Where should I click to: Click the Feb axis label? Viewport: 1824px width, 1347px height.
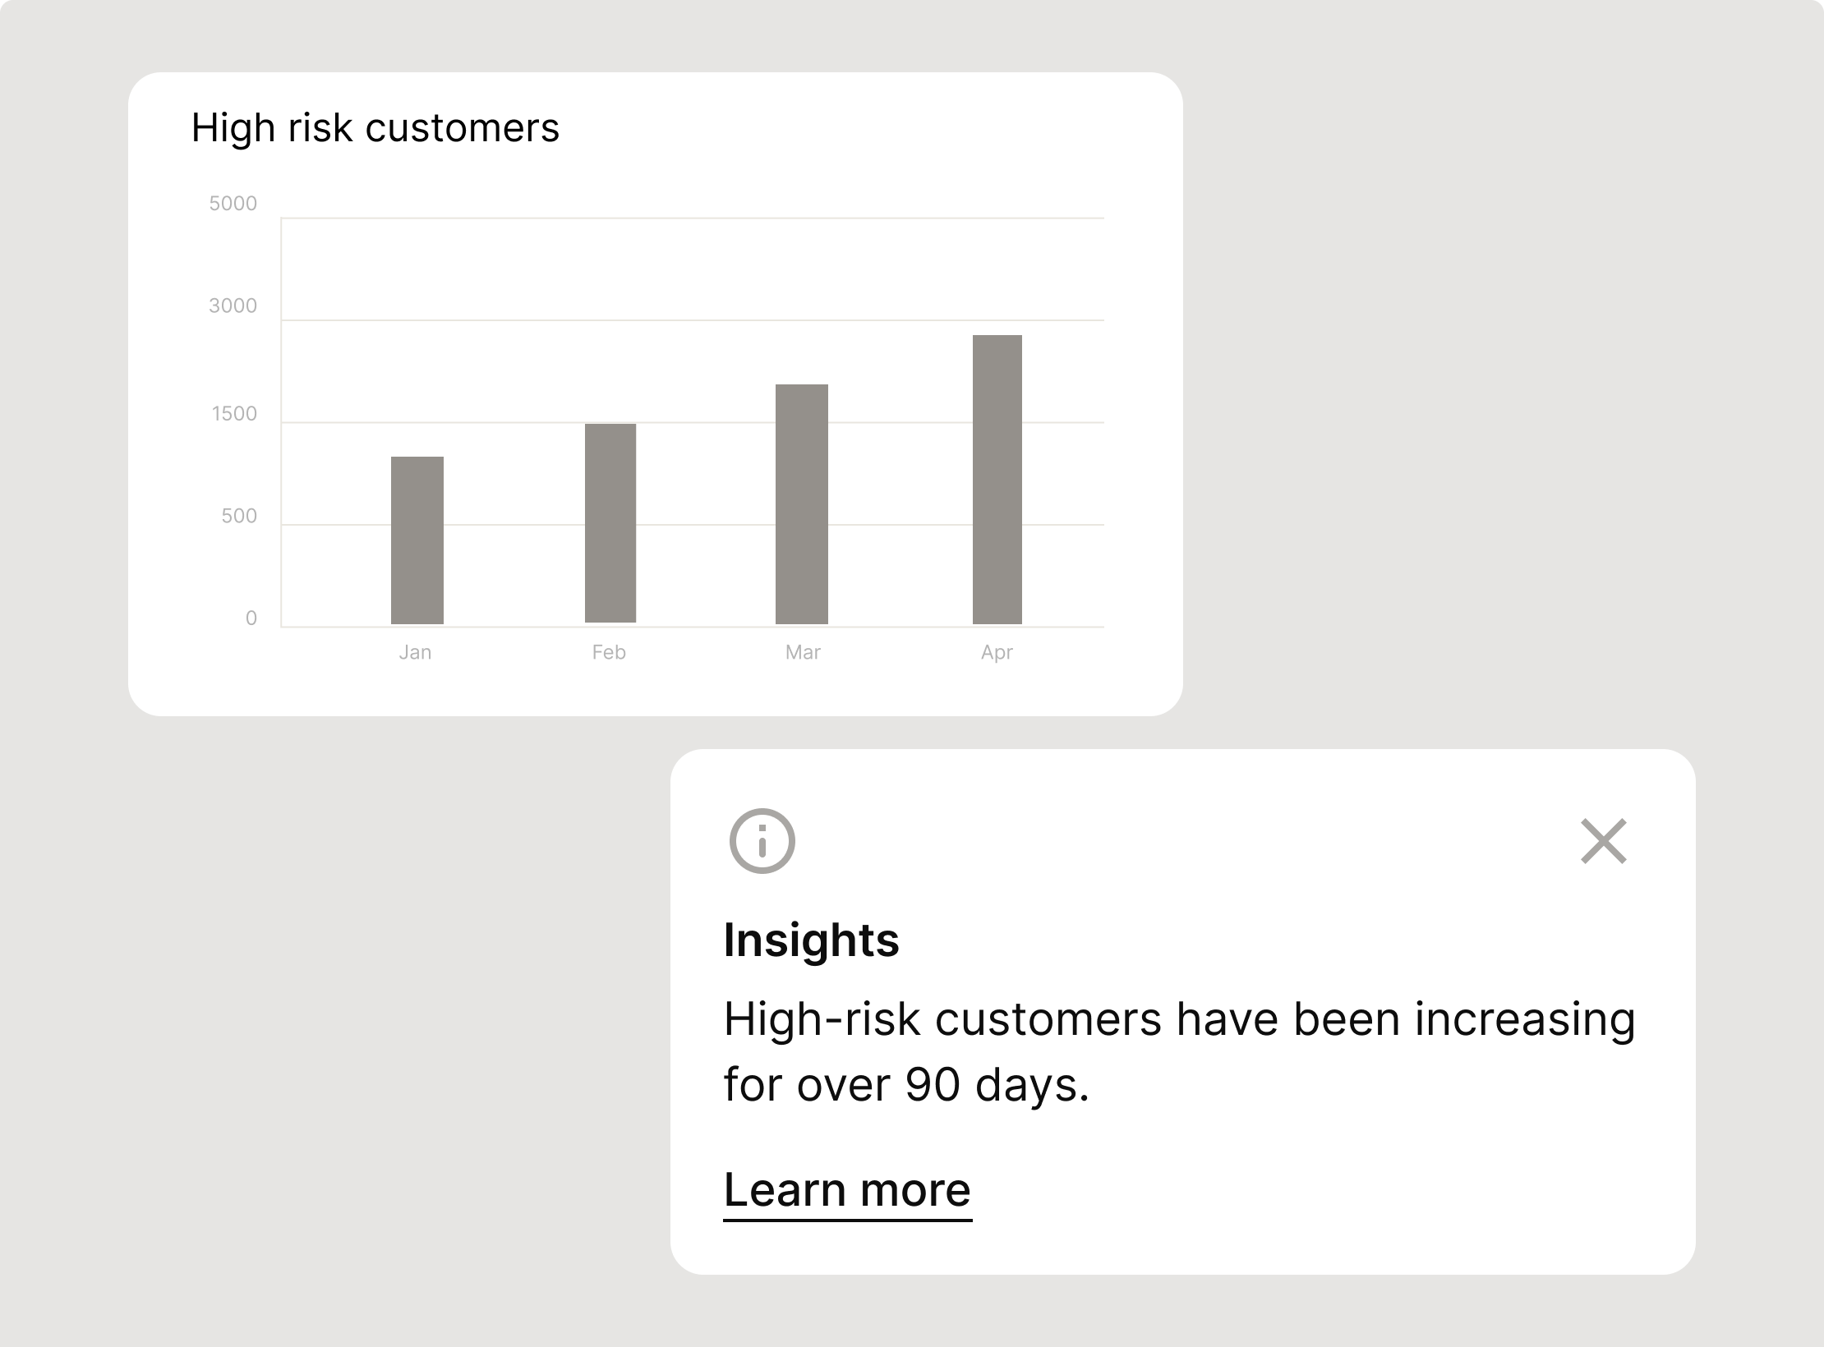[609, 652]
